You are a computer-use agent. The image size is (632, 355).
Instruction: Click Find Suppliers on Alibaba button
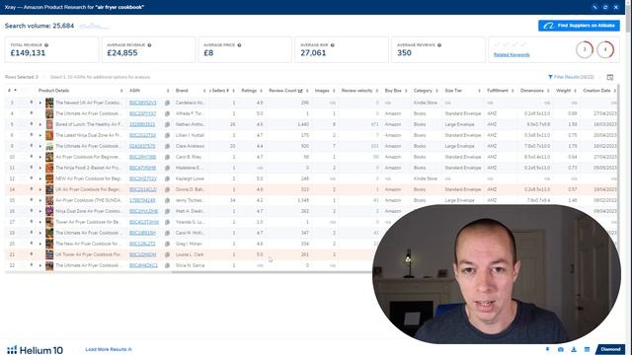579,26
